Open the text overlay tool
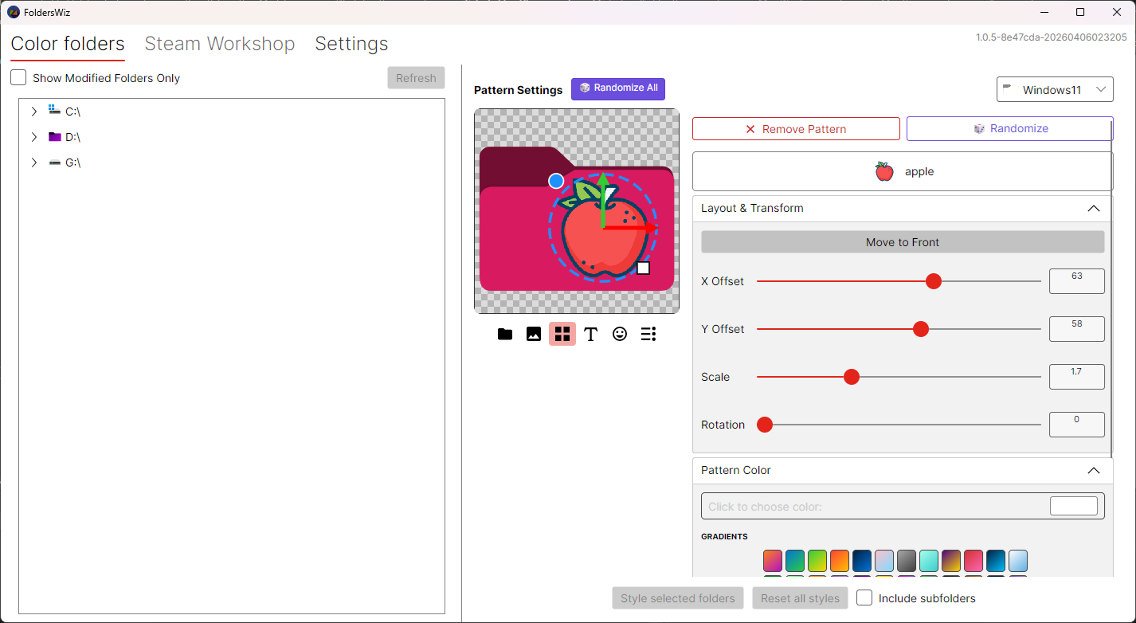This screenshot has height=623, width=1136. 590,334
